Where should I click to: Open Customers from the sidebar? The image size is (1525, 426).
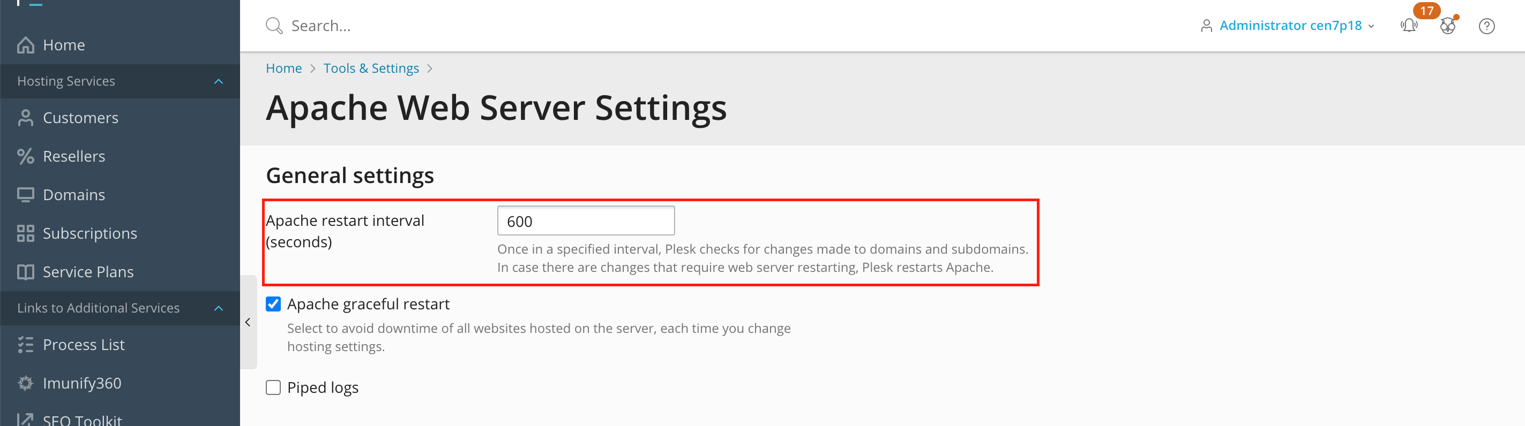pos(80,118)
